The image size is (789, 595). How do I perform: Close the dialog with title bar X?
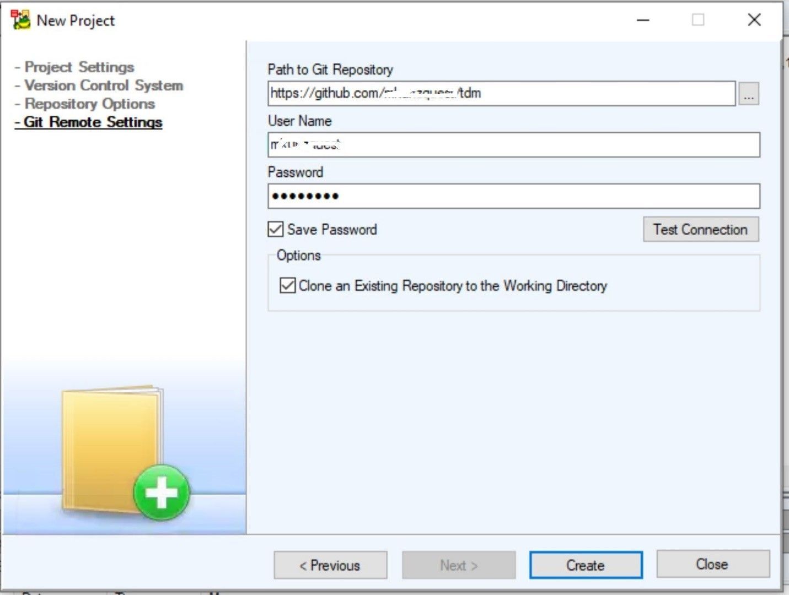754,20
